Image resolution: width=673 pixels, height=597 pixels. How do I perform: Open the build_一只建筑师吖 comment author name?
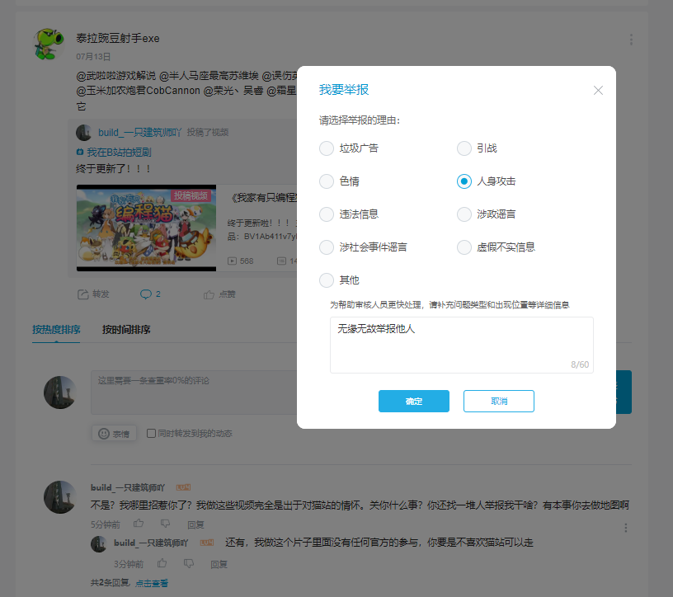(128, 487)
